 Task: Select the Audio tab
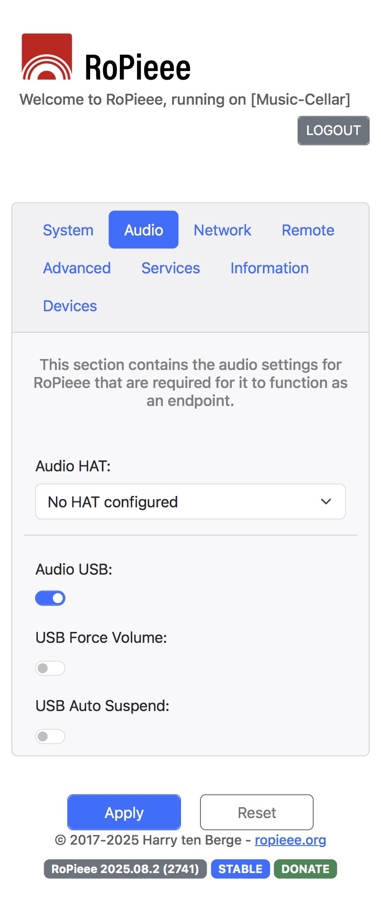(x=144, y=230)
